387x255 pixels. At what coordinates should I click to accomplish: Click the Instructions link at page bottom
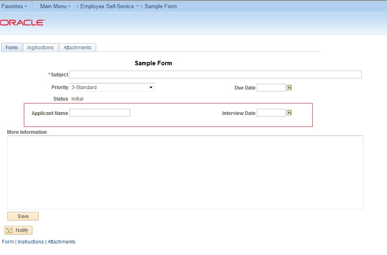[30, 241]
